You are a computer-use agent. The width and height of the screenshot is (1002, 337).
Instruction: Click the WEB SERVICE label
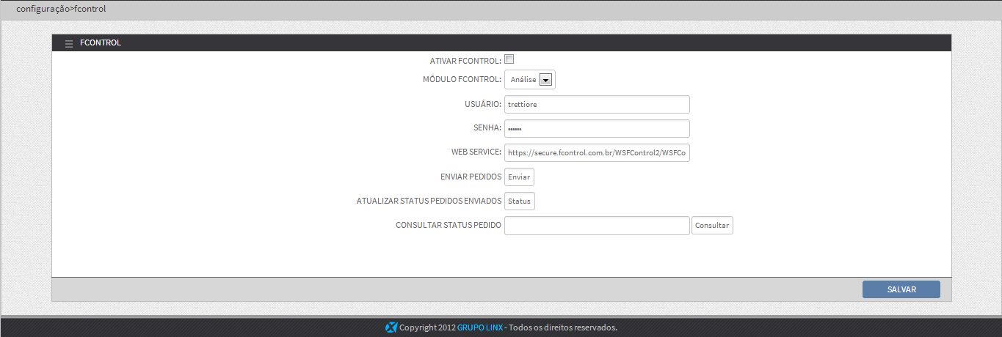476,152
